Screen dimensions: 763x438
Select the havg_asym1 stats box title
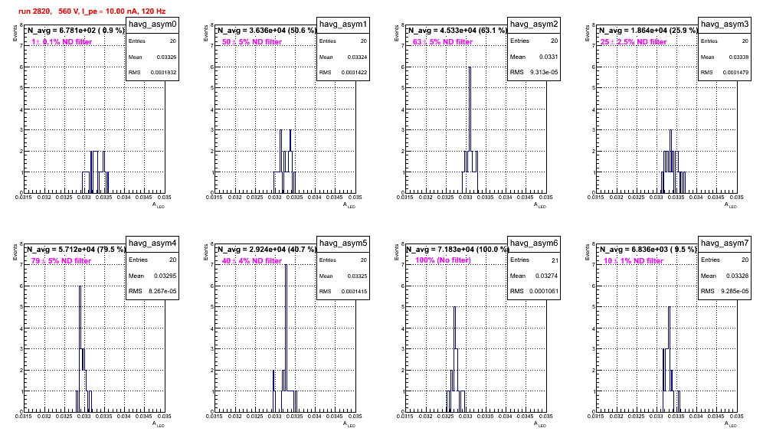coord(343,25)
